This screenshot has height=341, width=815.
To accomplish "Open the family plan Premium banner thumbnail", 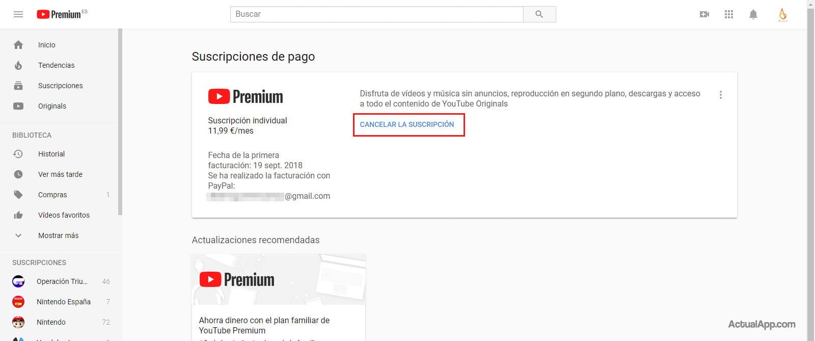I will pos(279,279).
